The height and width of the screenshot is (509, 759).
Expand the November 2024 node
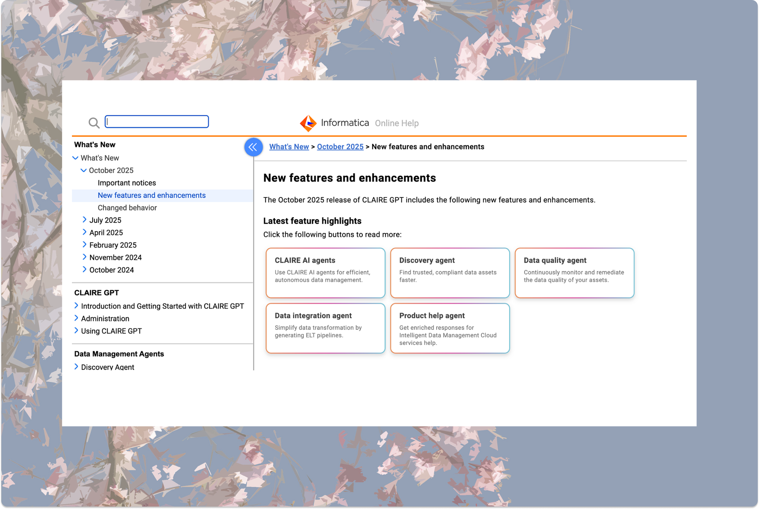click(x=84, y=257)
